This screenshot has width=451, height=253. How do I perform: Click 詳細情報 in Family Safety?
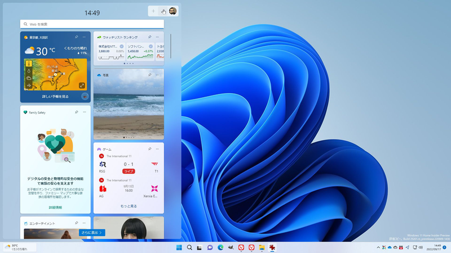tap(55, 207)
